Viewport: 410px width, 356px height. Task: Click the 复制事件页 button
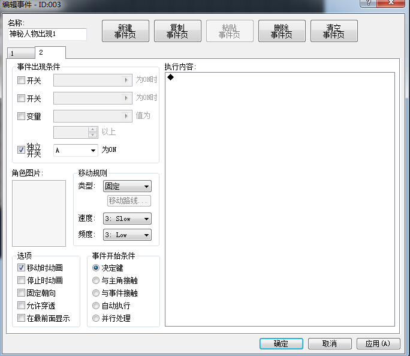[x=177, y=31]
